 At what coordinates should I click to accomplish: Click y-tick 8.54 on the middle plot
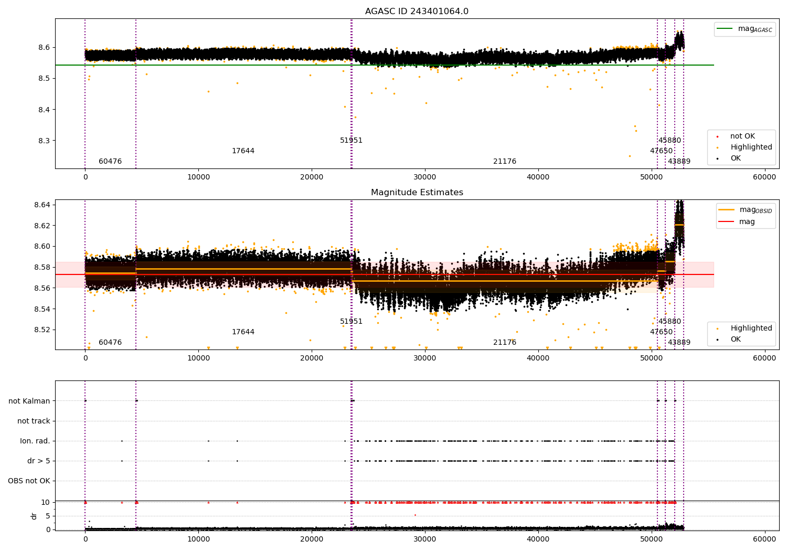point(41,309)
